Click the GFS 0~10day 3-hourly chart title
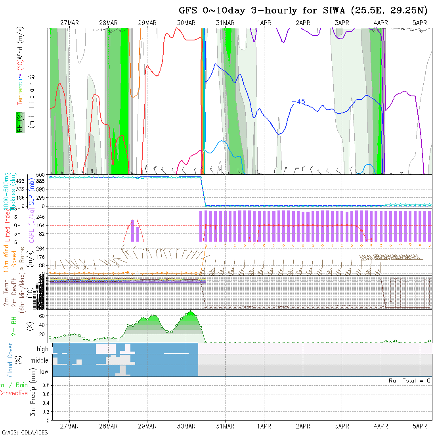 303,10
